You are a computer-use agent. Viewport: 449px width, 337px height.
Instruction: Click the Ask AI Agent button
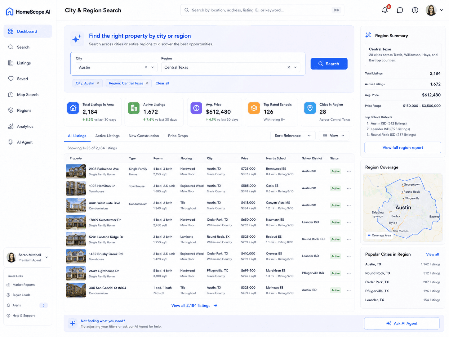[402, 323]
